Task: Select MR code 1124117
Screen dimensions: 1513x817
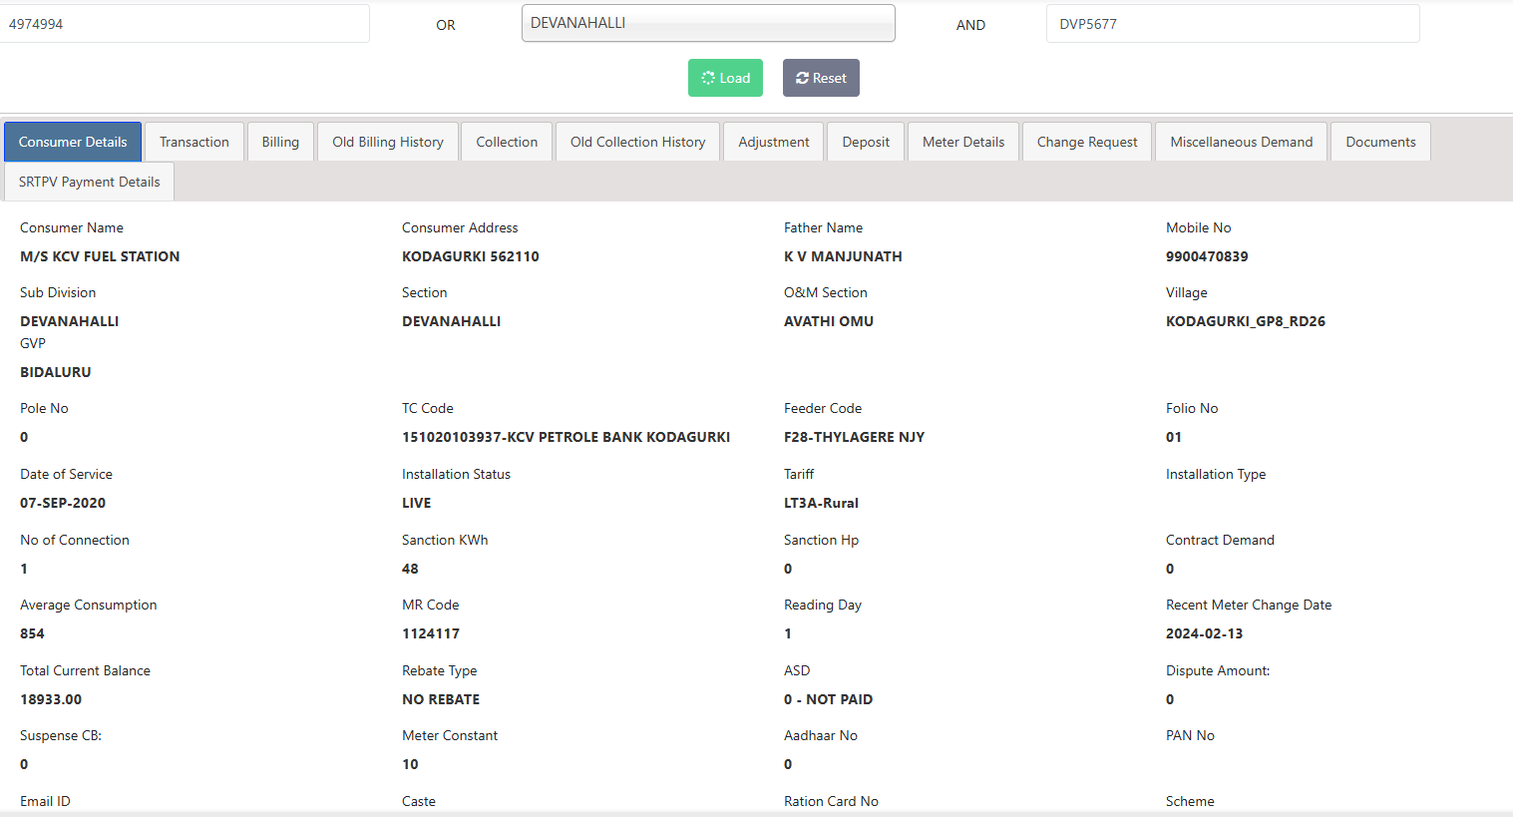Action: (x=431, y=633)
